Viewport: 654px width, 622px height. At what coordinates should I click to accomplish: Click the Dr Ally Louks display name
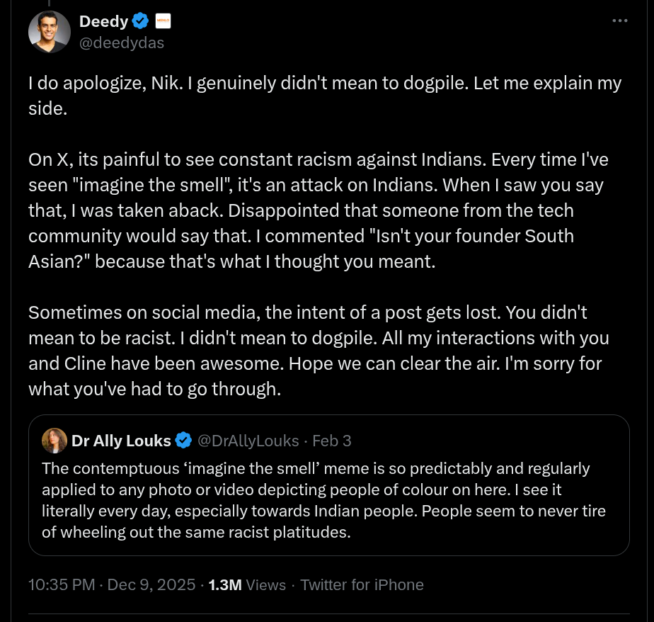(x=121, y=441)
